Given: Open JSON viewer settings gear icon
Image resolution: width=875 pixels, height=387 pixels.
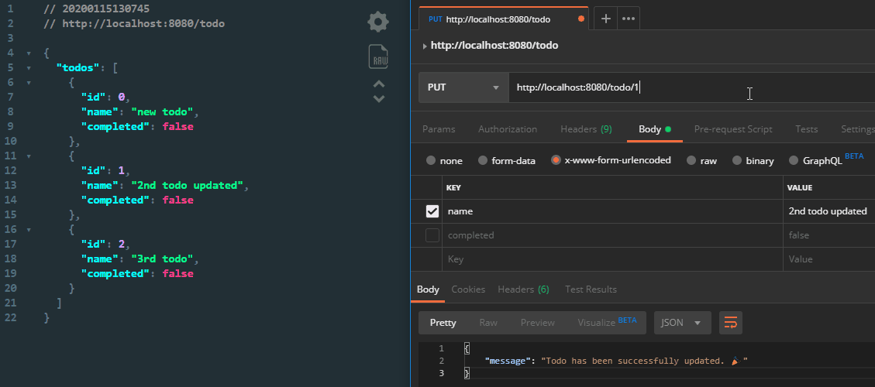Looking at the screenshot, I should click(377, 22).
